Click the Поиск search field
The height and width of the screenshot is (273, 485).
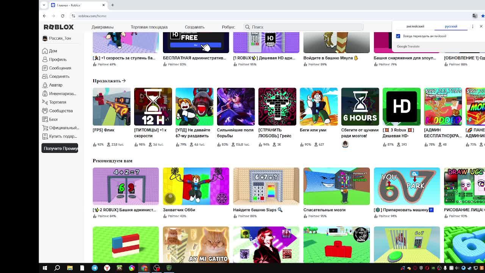[x=303, y=27]
